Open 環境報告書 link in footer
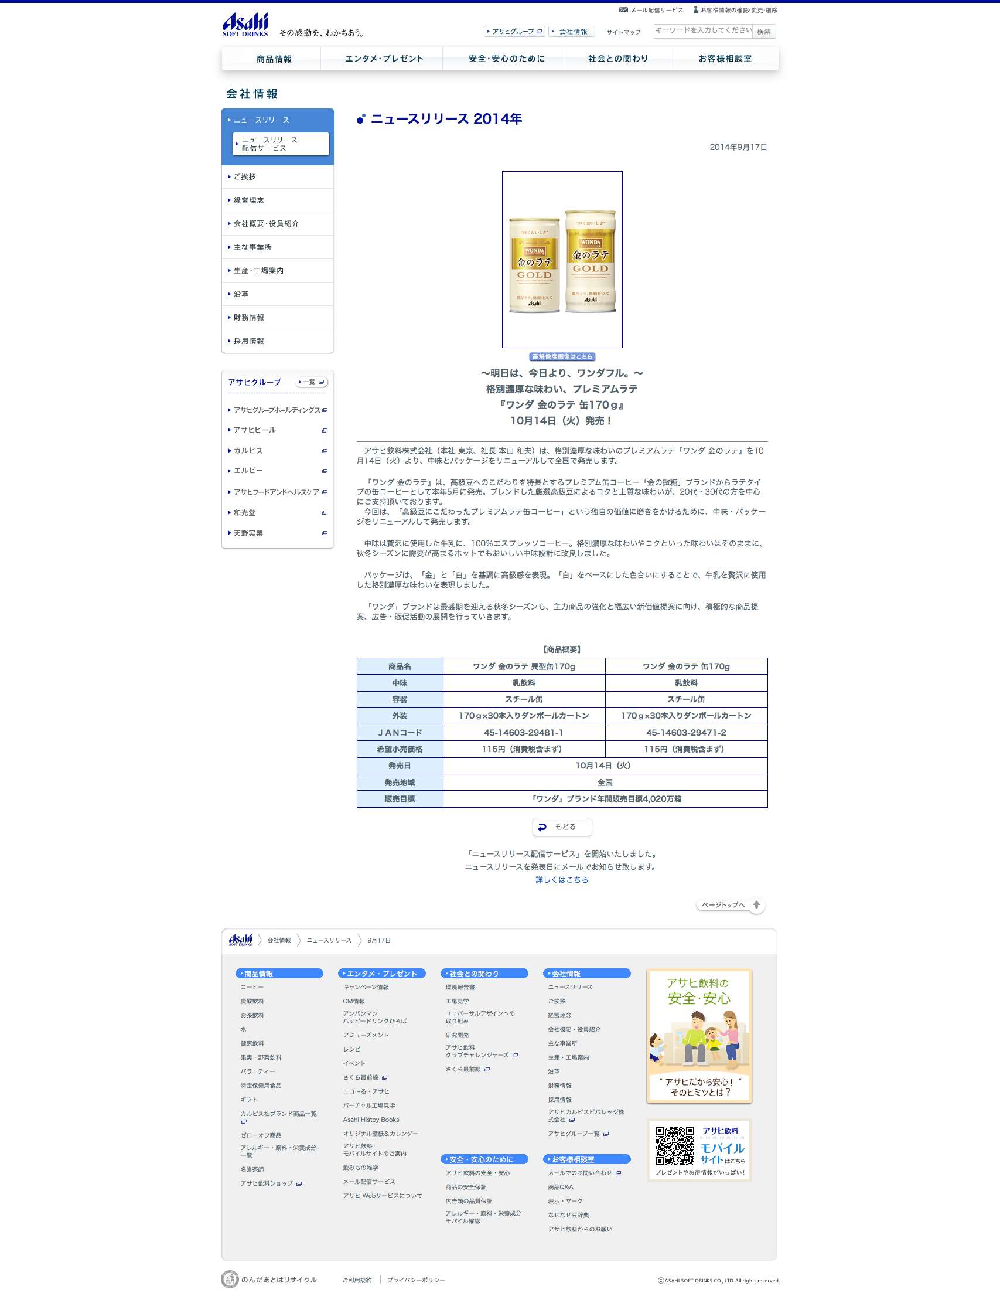 (x=460, y=988)
